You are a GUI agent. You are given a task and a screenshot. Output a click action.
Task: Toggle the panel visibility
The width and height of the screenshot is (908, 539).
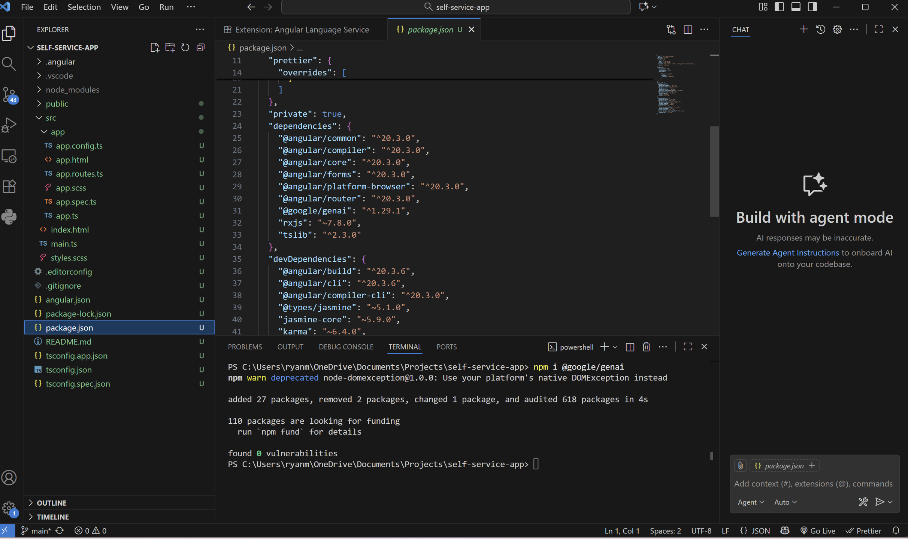point(796,7)
